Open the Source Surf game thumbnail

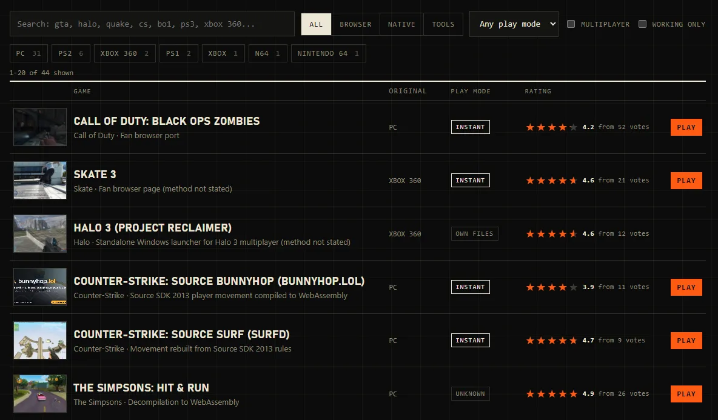[40, 341]
